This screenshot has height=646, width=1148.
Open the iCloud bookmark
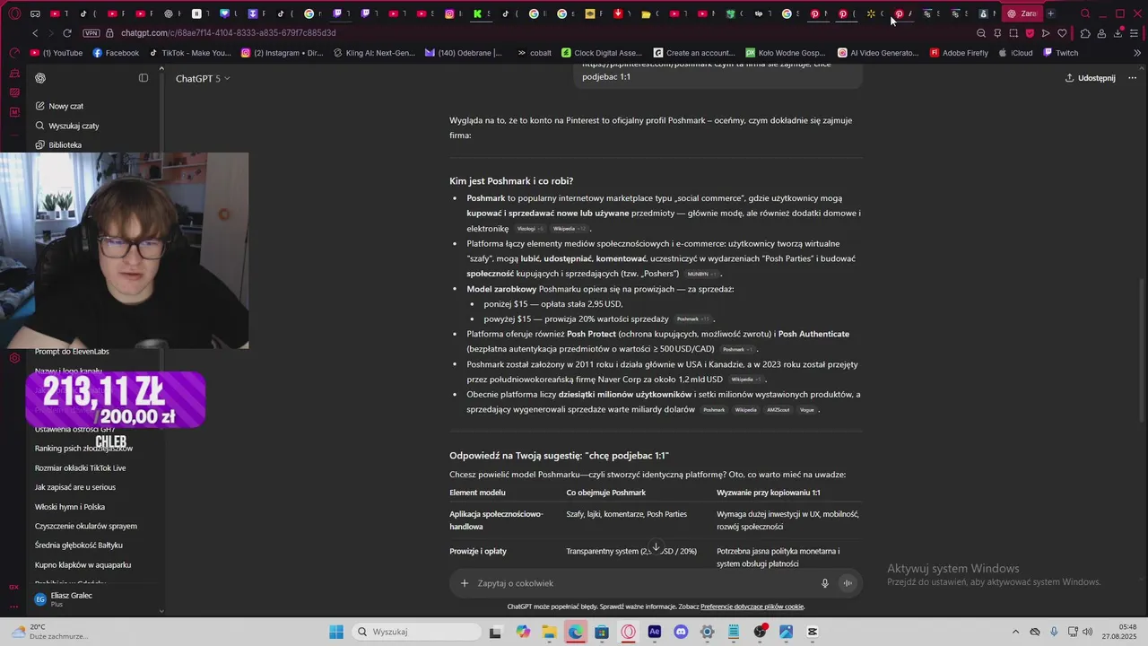tap(1015, 53)
